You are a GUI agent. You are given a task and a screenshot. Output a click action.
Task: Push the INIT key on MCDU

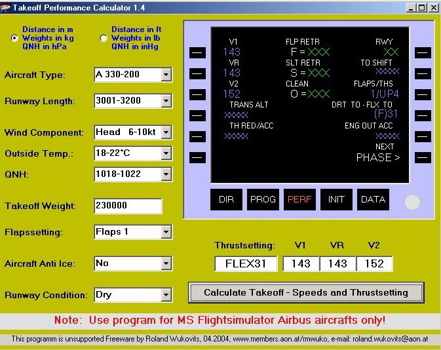[336, 199]
